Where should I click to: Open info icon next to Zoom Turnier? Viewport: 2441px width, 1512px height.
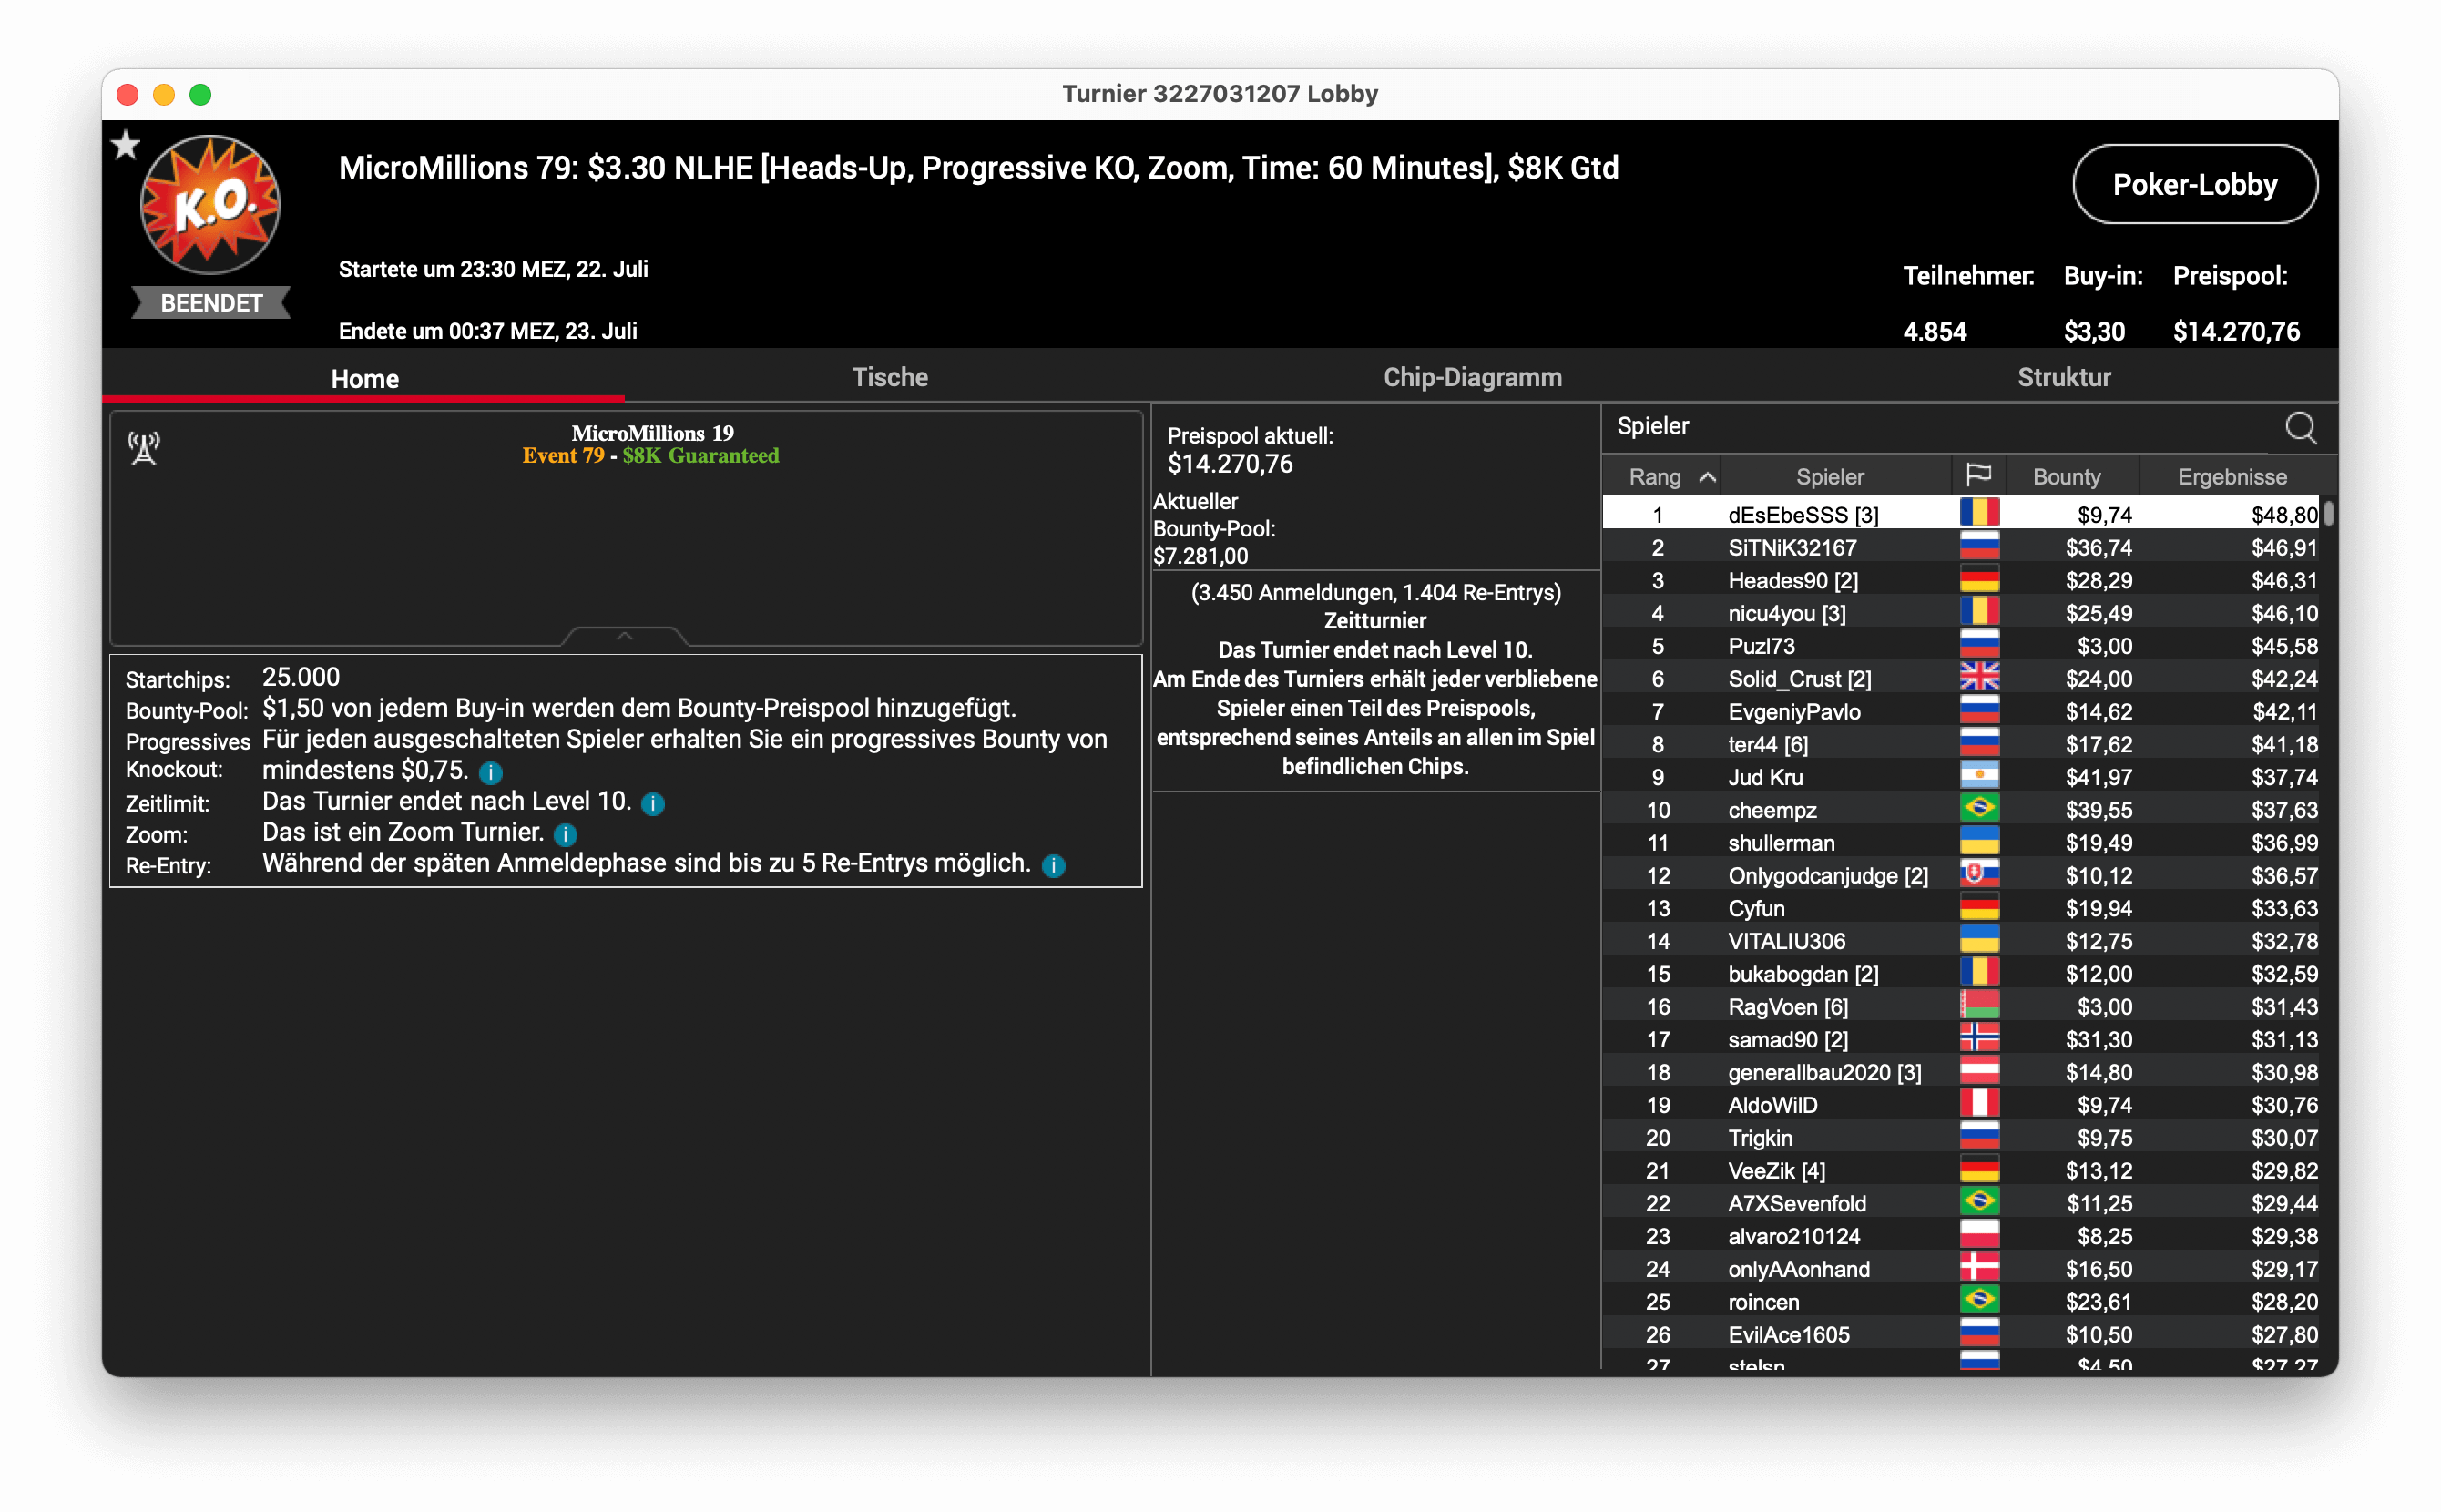[565, 834]
